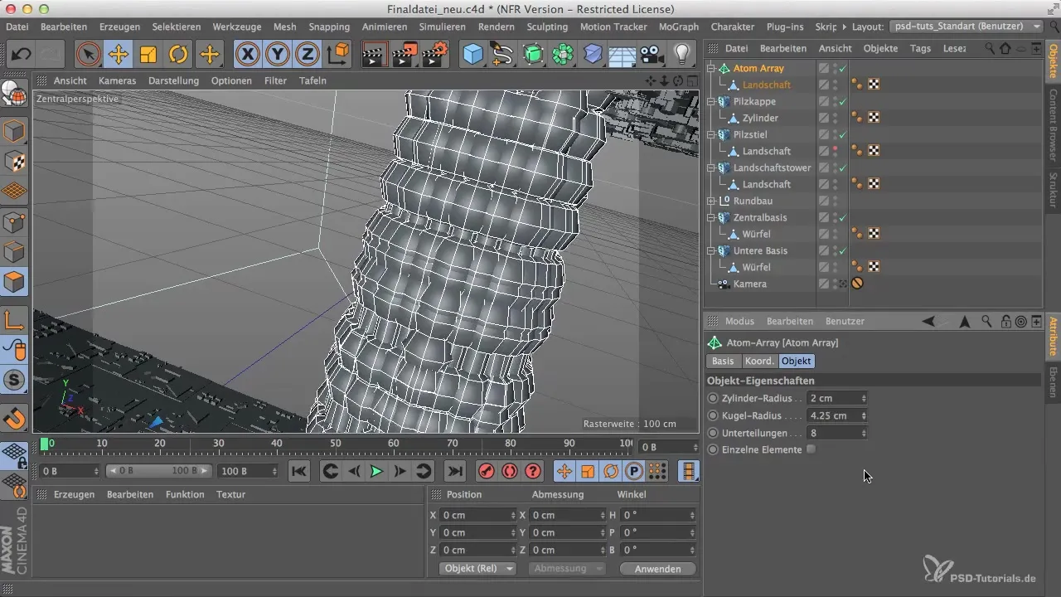This screenshot has height=597, width=1061.
Task: Click the Undo arrow icon
Action: 21,55
